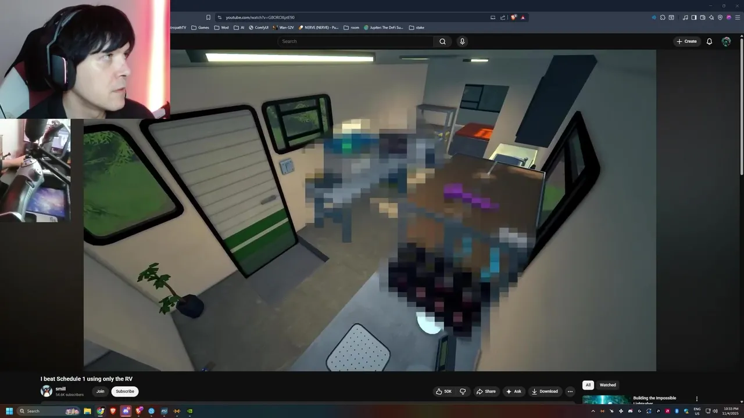Click the Windows taskbar Search box
This screenshot has height=418, width=744.
point(49,411)
